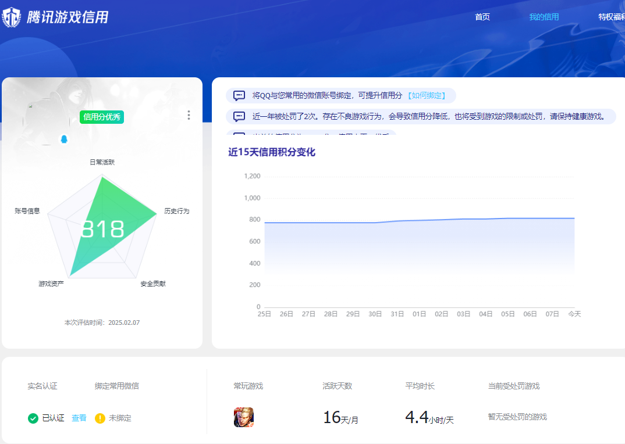Viewport: 625px width, 444px height.
Task: Click the punishment warning notice text
Action: pyautogui.click(x=429, y=116)
